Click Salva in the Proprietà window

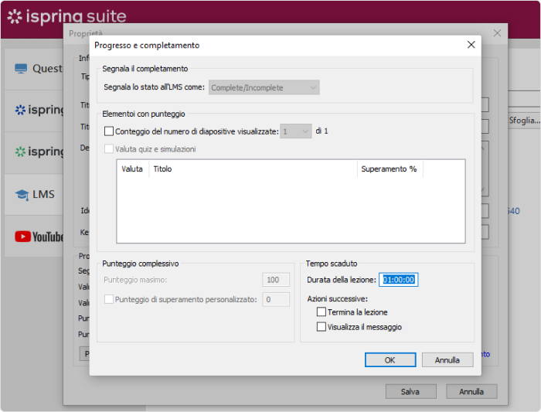coord(410,392)
